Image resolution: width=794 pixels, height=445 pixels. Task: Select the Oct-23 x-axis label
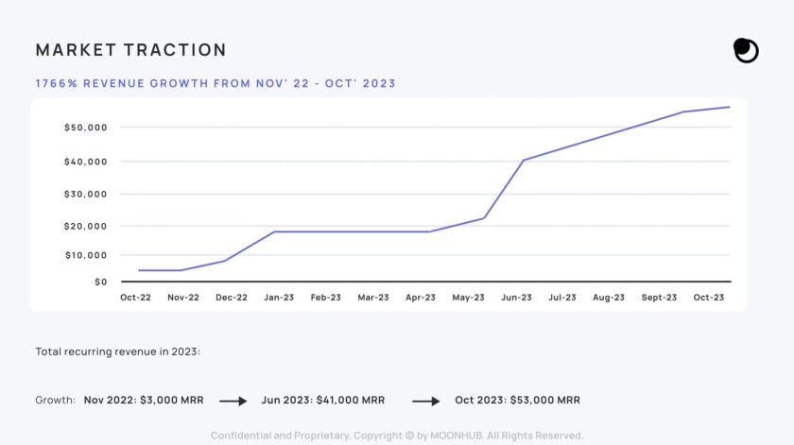point(708,297)
